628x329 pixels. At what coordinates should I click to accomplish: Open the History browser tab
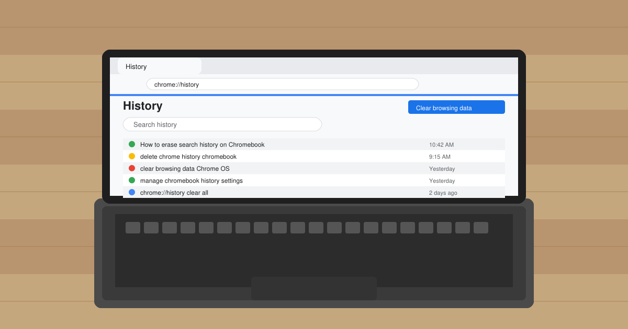tap(160, 66)
